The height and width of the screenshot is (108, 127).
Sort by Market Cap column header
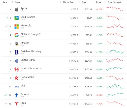pos(68,2)
